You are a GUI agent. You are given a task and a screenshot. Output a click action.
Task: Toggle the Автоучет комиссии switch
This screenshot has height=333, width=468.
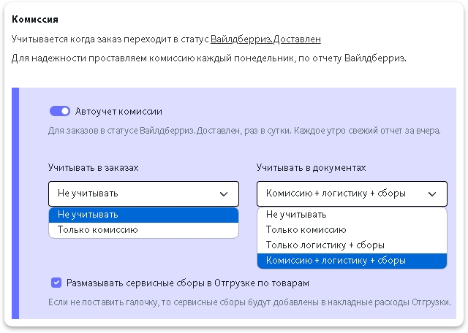pyautogui.click(x=59, y=112)
